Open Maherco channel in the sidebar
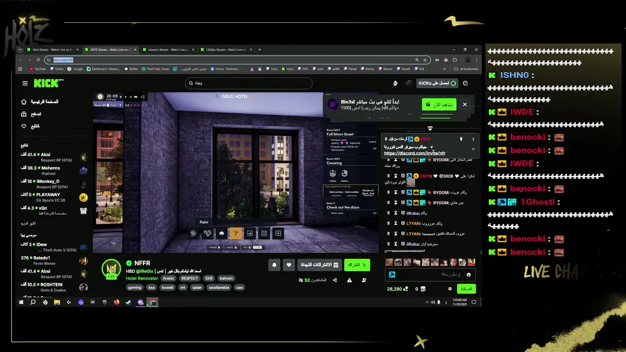The image size is (626, 352). tap(54, 171)
